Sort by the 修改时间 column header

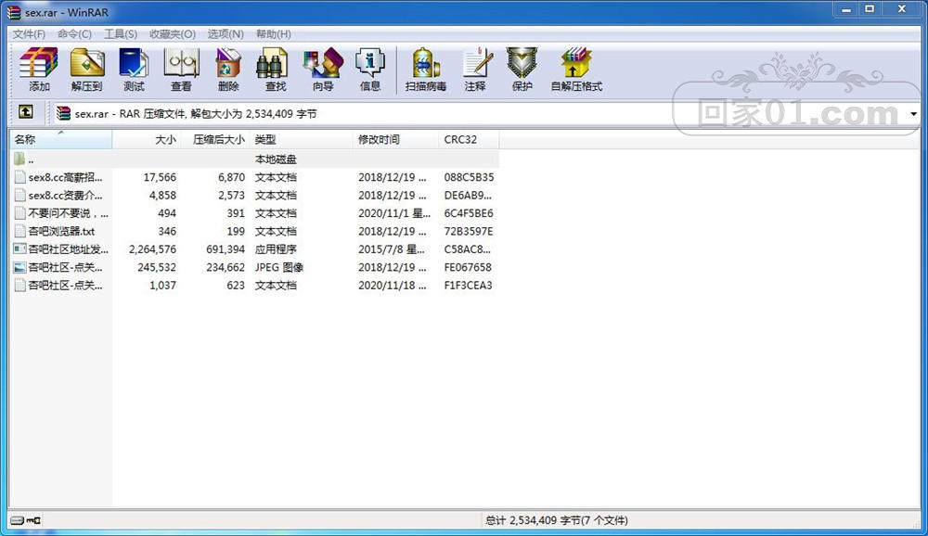[x=396, y=140]
